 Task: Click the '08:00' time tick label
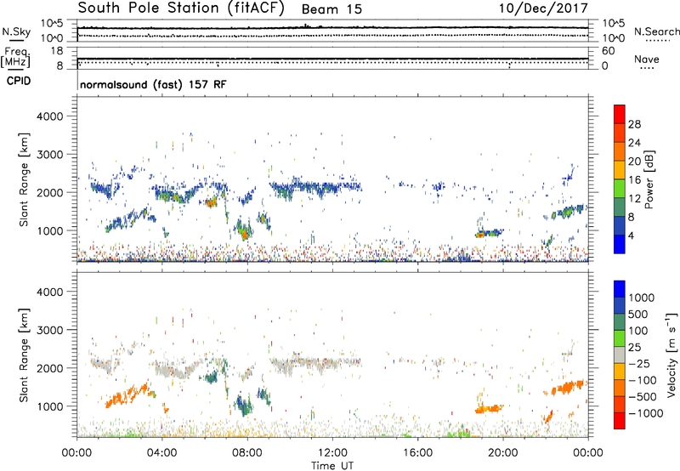point(247,453)
